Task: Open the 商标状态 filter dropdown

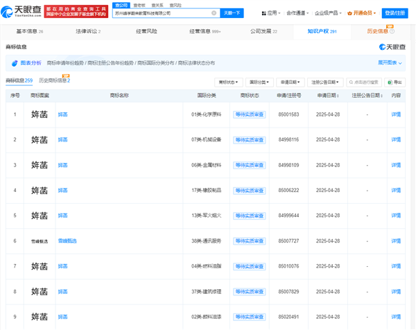Action: [x=227, y=82]
